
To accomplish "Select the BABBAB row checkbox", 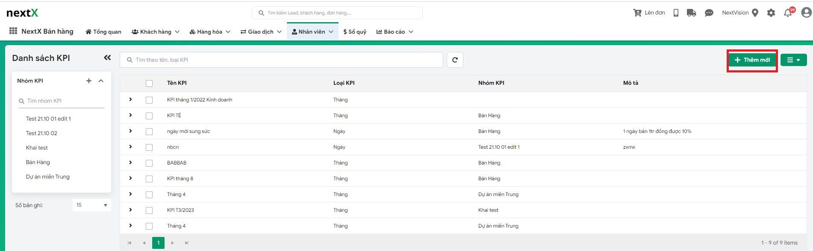I will tap(149, 163).
